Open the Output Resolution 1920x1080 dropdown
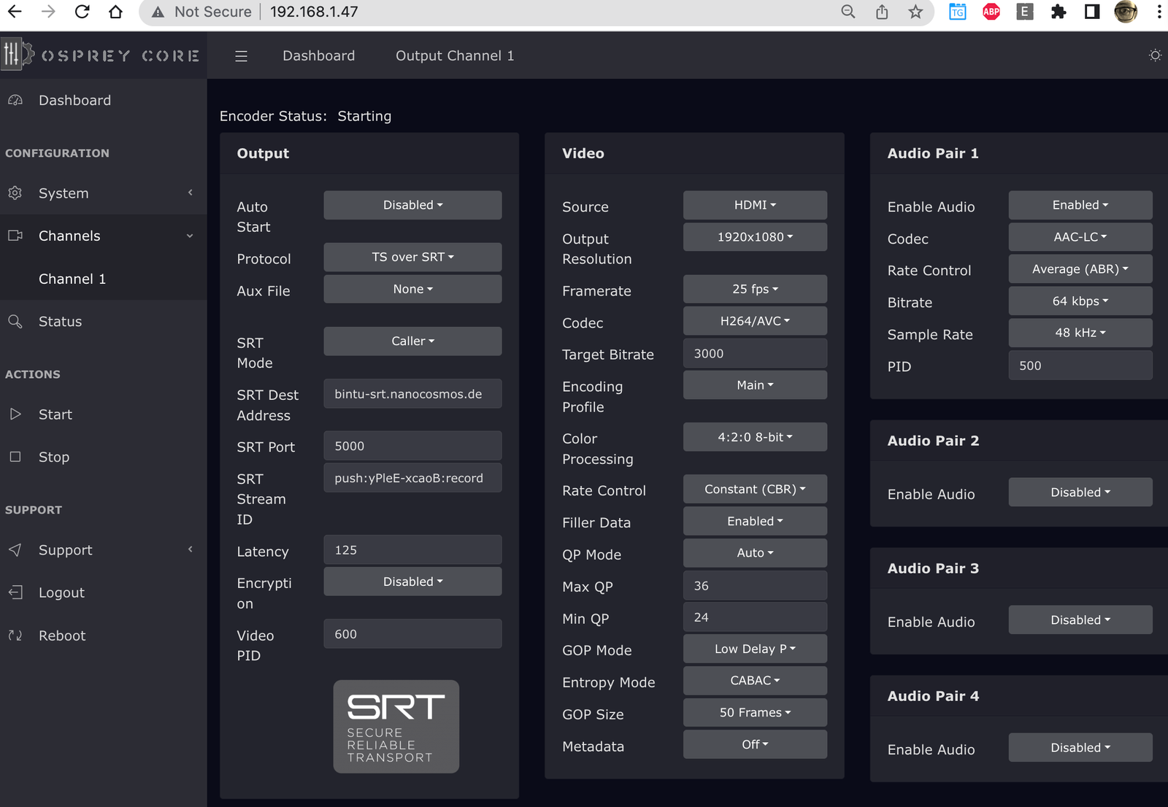Screen dimensions: 1168x807 [x=755, y=237]
